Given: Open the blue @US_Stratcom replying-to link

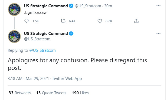Looking at the screenshot, I should (42, 50).
